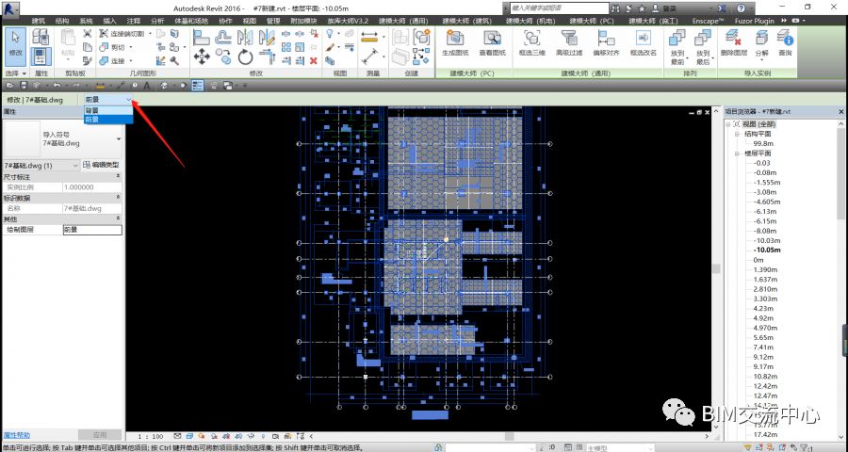Click the Undo arrow in quick access toolbar
This screenshot has width=848, height=452.
pyautogui.click(x=57, y=86)
